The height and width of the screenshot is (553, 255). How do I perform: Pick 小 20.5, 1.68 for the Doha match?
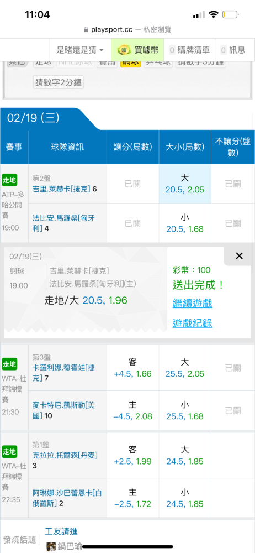coord(185,223)
